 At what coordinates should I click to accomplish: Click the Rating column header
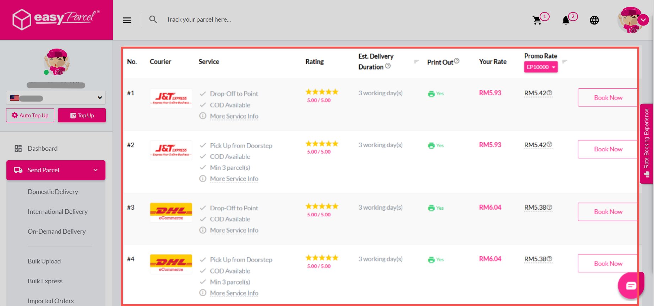coord(315,62)
